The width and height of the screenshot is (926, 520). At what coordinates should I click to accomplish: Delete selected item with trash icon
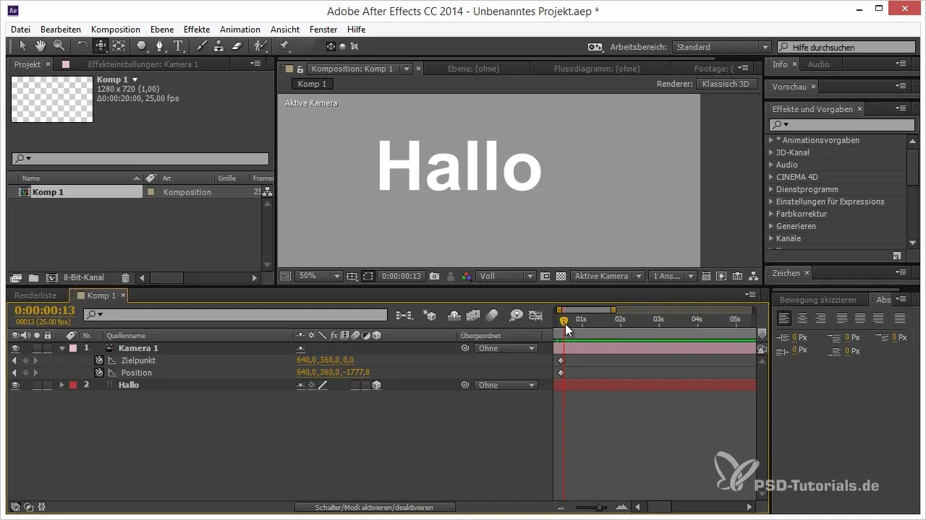(125, 277)
